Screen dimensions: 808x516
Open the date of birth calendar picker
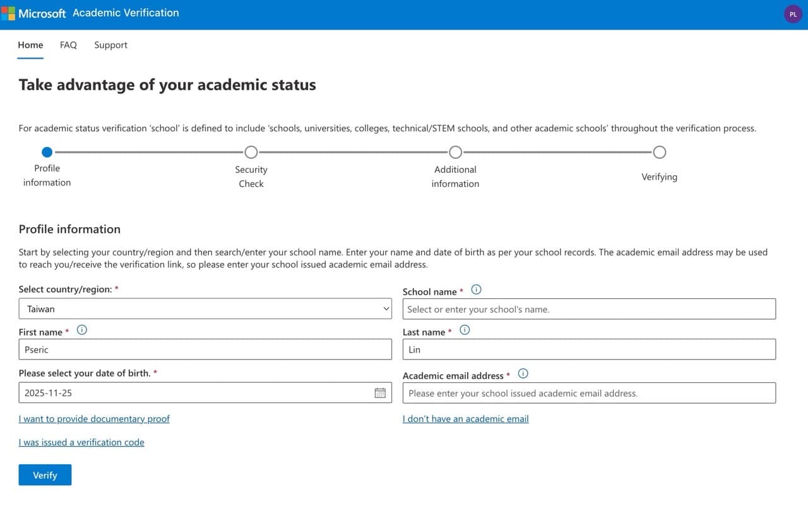tap(380, 393)
